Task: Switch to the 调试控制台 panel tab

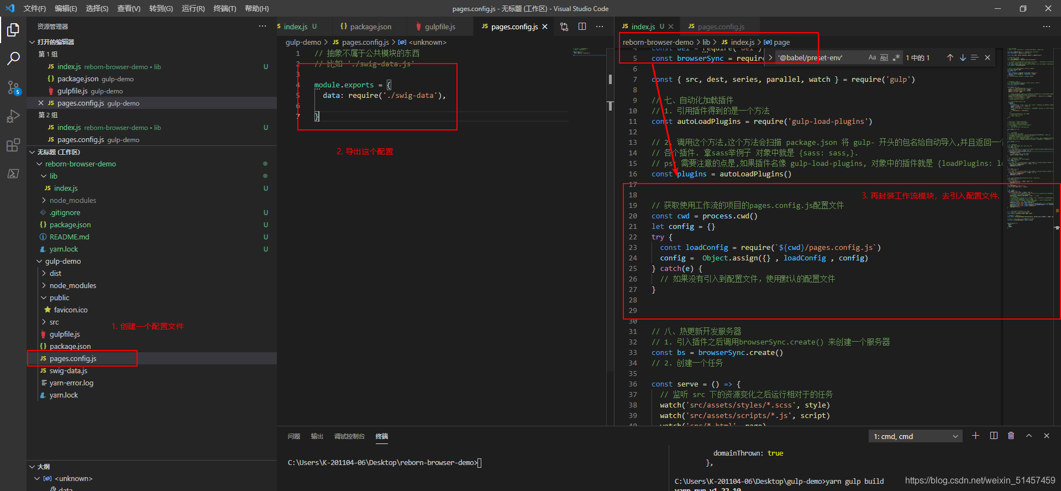Action: [x=349, y=436]
